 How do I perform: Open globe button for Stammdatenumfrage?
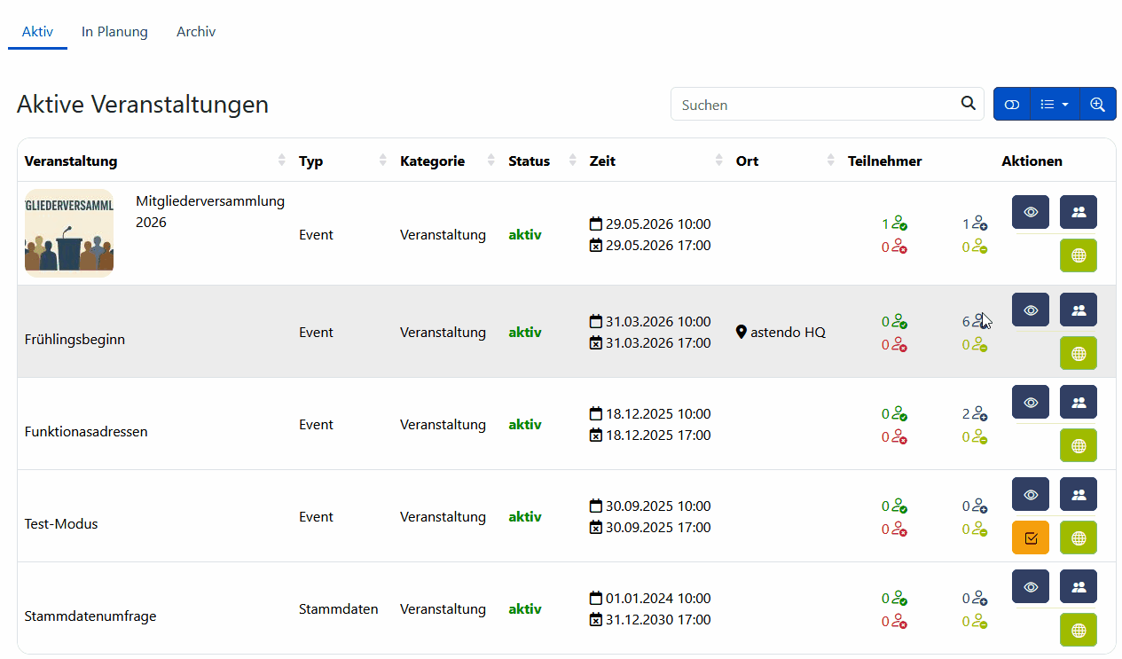1078,630
